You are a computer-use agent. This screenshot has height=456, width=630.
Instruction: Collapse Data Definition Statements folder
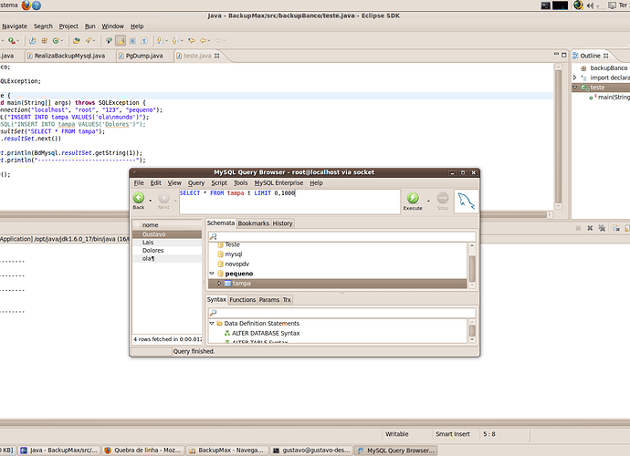coord(212,324)
